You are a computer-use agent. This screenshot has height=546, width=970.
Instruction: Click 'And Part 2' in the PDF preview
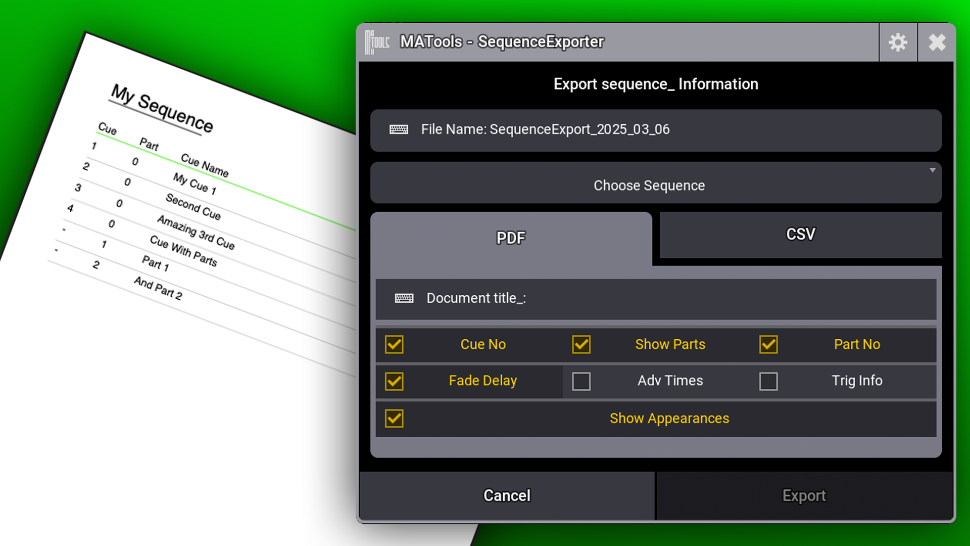(x=158, y=288)
